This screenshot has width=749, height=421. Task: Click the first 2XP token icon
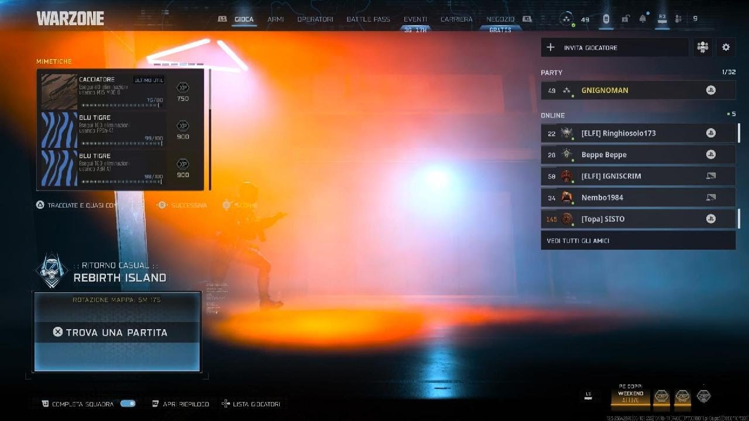(x=661, y=396)
